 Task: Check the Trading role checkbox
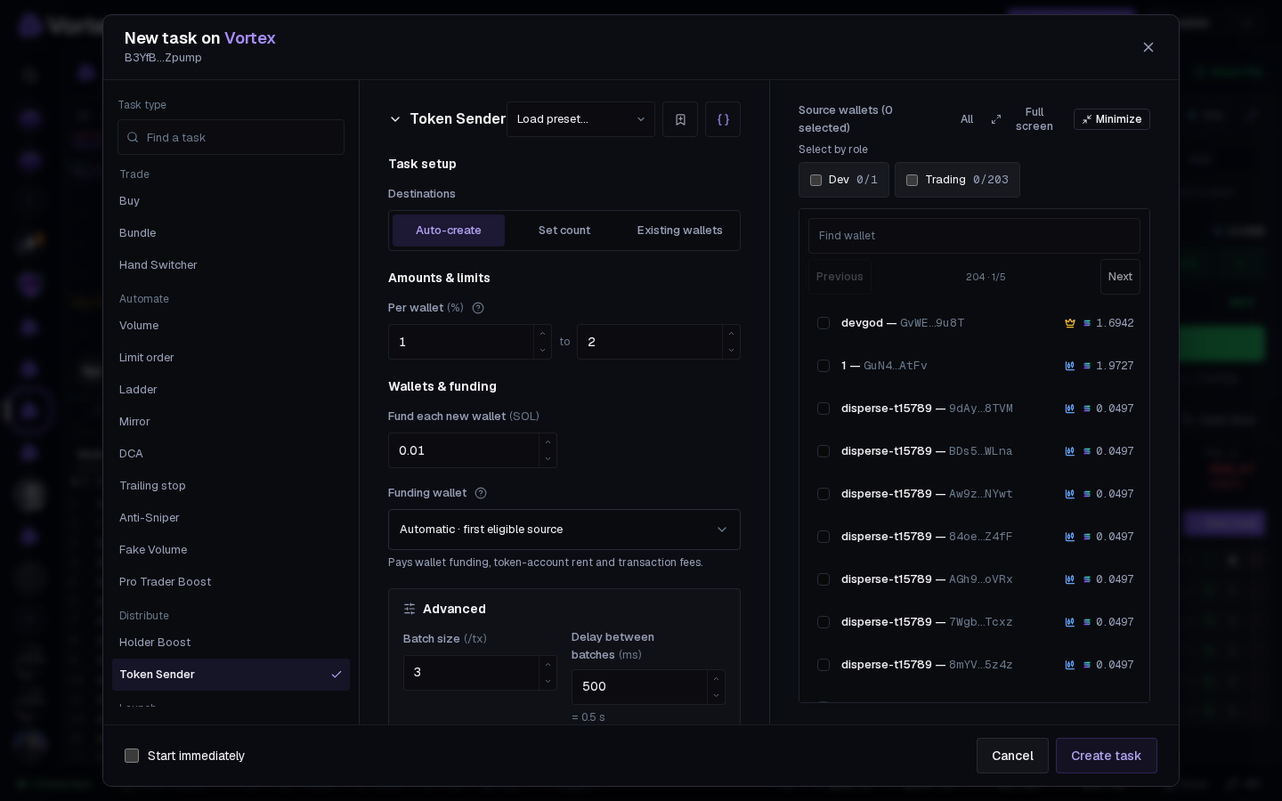(x=912, y=180)
